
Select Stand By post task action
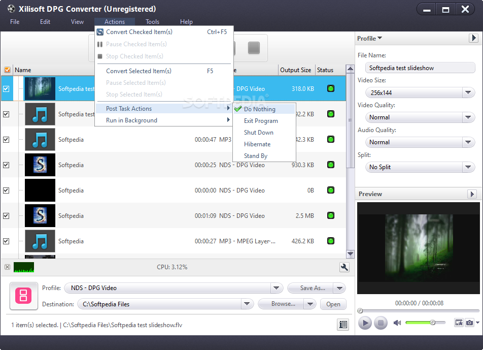point(264,156)
